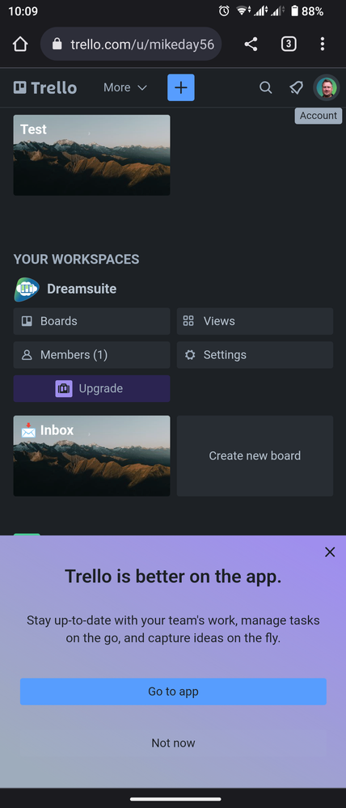
Task: Open the Inbox board thumbnail
Action: pos(91,456)
